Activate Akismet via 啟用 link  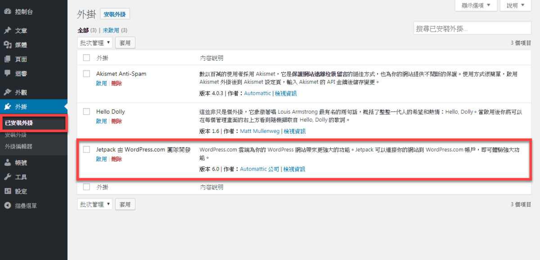101,84
